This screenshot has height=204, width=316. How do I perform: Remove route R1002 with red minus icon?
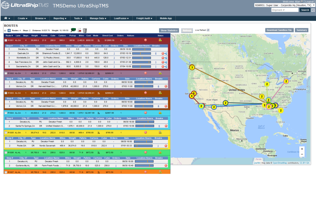tap(145, 73)
